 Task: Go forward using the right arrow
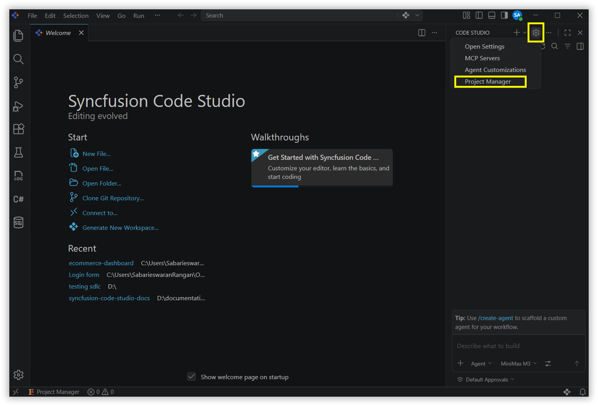(x=193, y=15)
